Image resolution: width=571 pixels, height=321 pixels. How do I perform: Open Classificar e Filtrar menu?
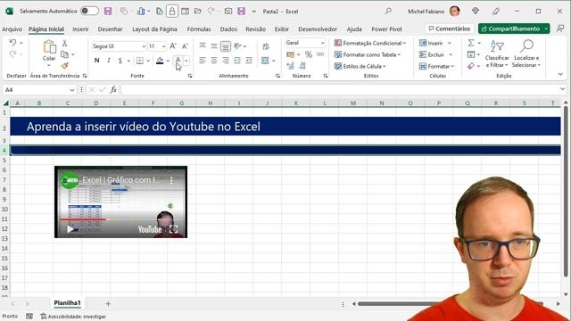pos(497,53)
